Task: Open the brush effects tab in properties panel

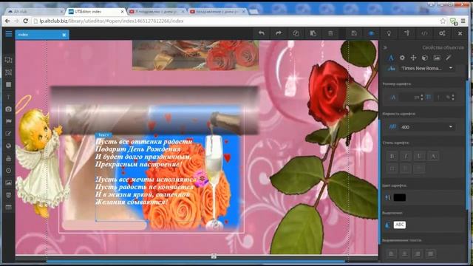Action: 449,58
